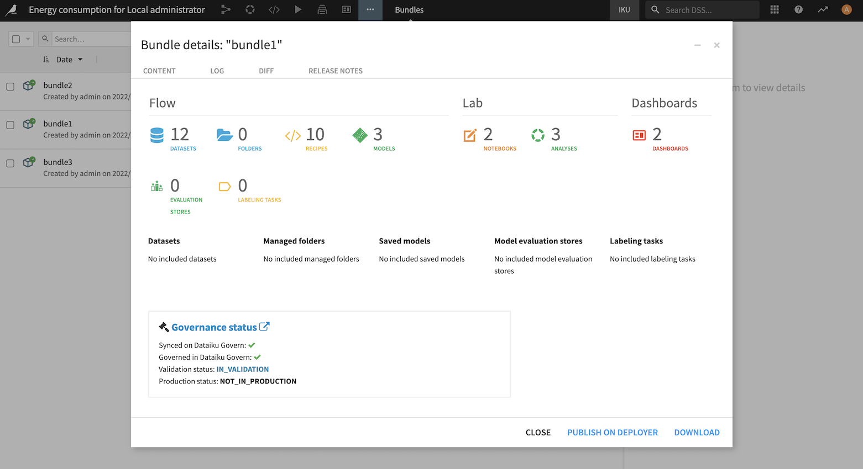Open the Governance status link
The height and width of the screenshot is (469, 863).
214,327
